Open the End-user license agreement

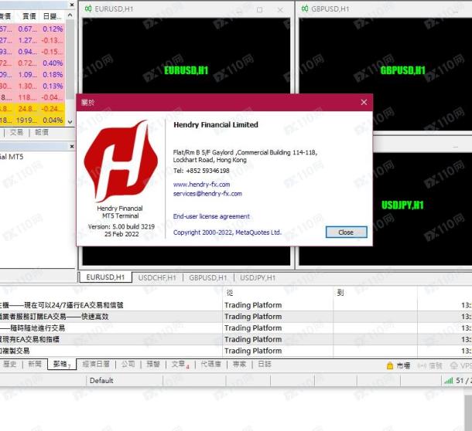(x=211, y=216)
